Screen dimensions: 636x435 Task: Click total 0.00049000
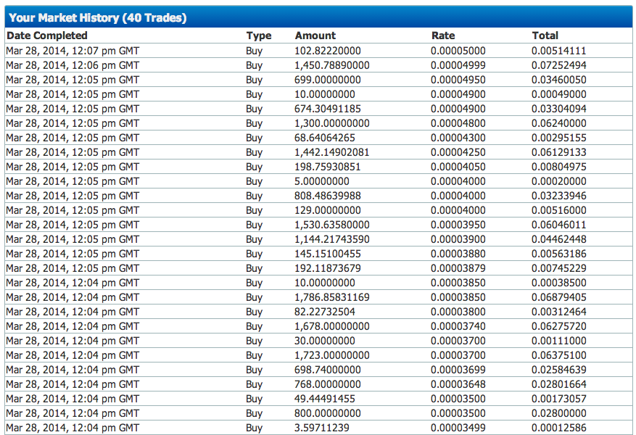coord(559,94)
